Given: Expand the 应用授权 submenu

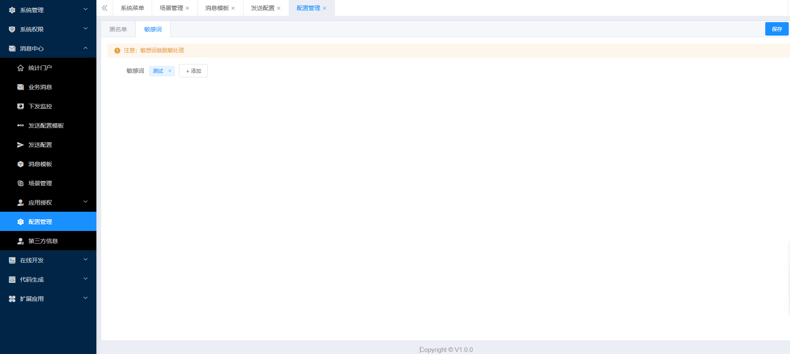Looking at the screenshot, I should click(52, 203).
